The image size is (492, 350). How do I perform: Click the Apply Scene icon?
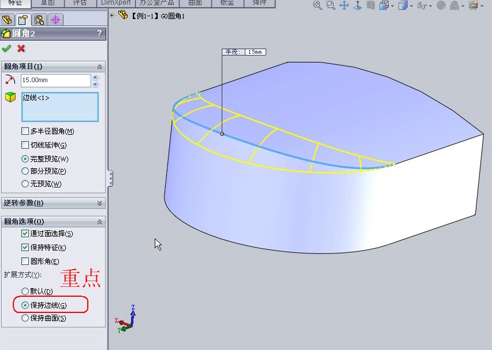pos(454,5)
